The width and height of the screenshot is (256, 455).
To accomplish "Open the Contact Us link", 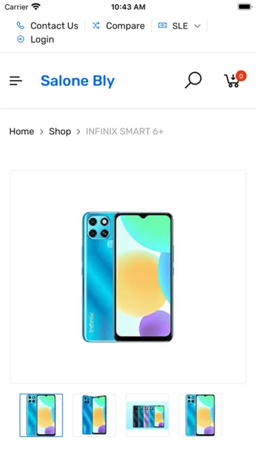I will (54, 26).
